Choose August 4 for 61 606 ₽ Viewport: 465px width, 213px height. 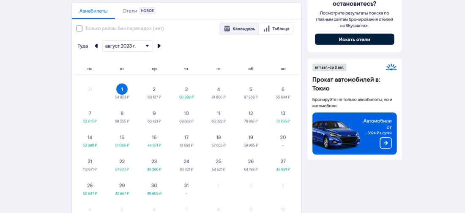219,92
